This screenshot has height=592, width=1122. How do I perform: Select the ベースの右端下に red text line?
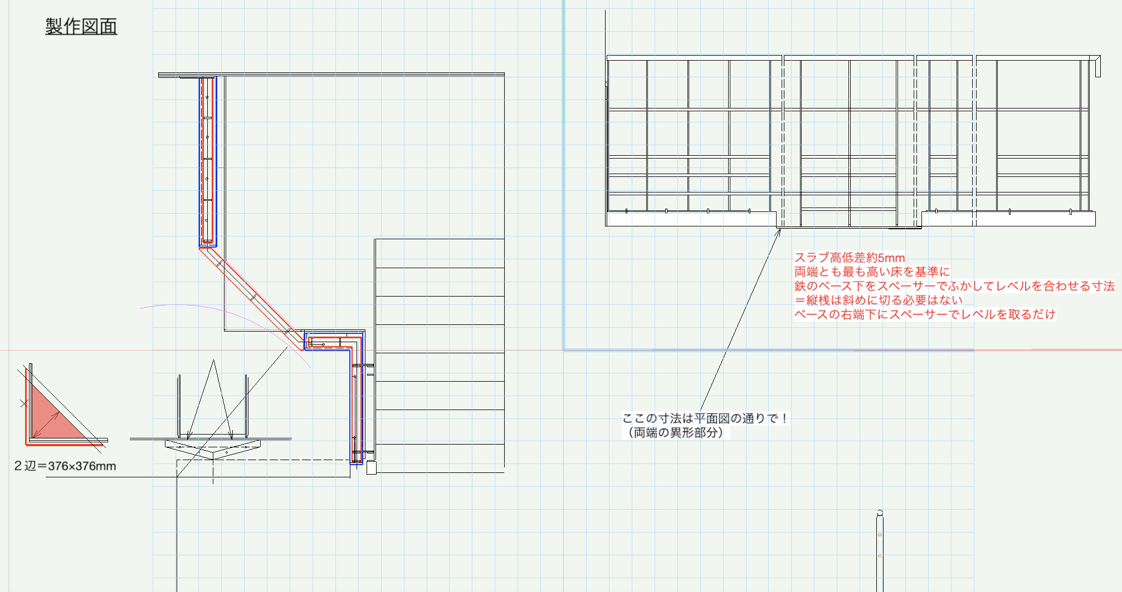point(924,314)
